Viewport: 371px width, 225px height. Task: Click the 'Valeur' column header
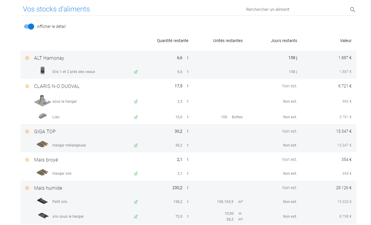pos(346,41)
